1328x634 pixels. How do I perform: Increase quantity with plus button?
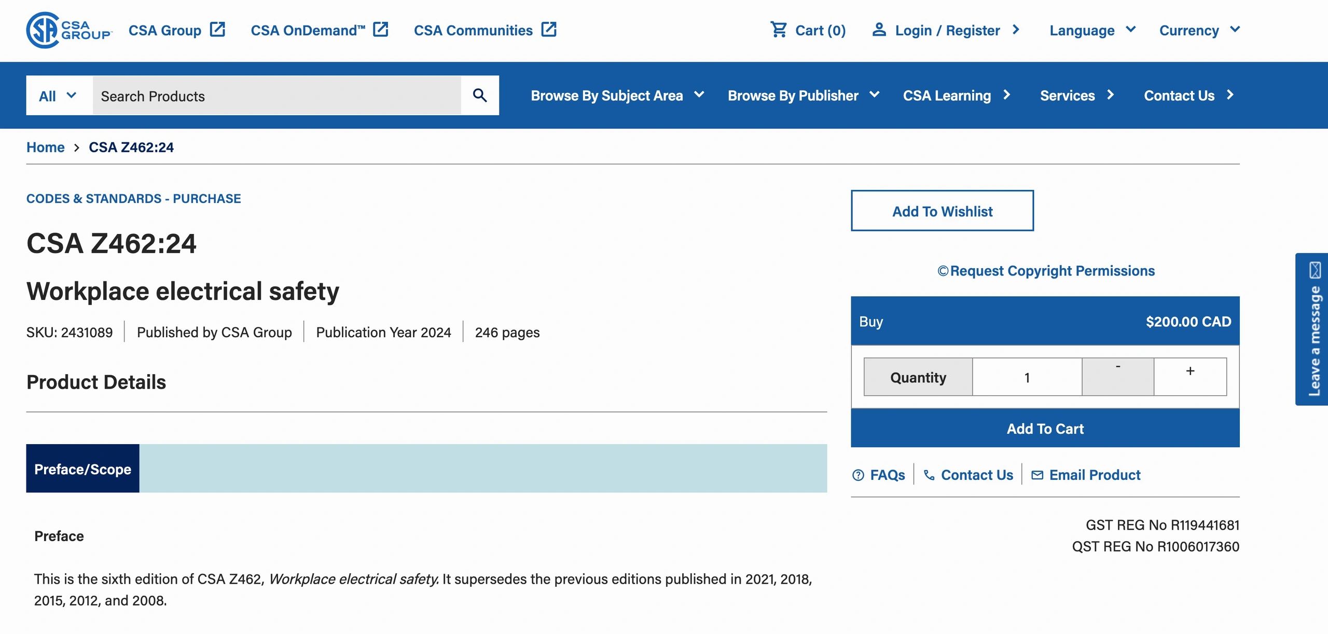click(x=1190, y=377)
